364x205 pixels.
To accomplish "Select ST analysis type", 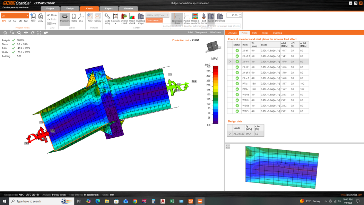I will 9,21.
